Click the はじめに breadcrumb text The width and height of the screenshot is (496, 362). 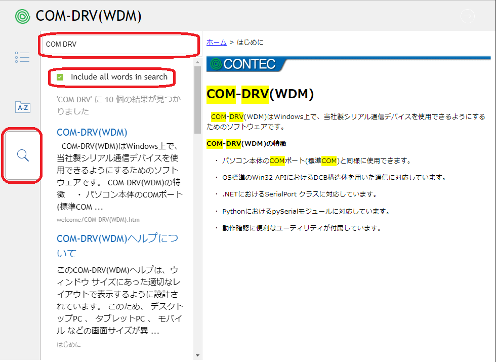250,42
